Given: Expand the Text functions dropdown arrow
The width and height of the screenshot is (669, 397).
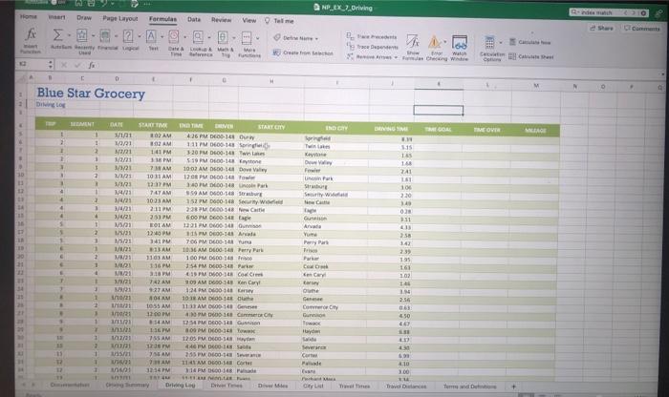Looking at the screenshot, I should click(x=162, y=37).
